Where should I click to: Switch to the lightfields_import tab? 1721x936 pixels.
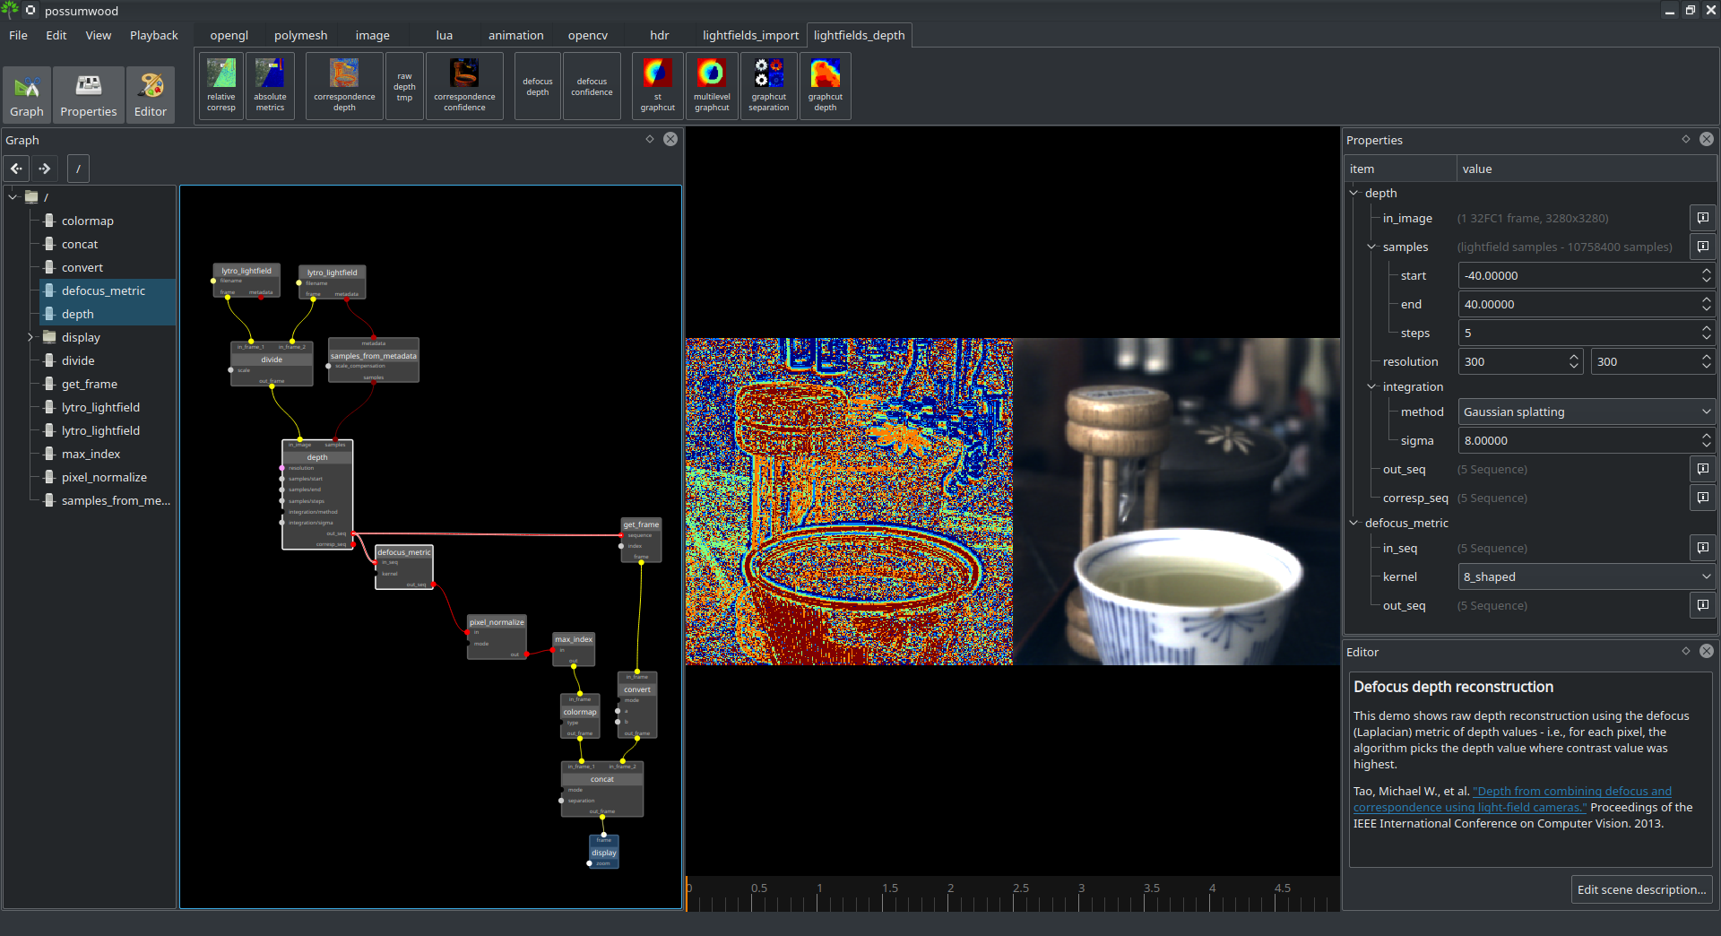(750, 35)
